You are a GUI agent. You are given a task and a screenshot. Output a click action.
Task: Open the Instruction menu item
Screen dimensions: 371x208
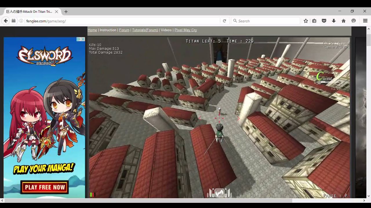pyautogui.click(x=108, y=30)
